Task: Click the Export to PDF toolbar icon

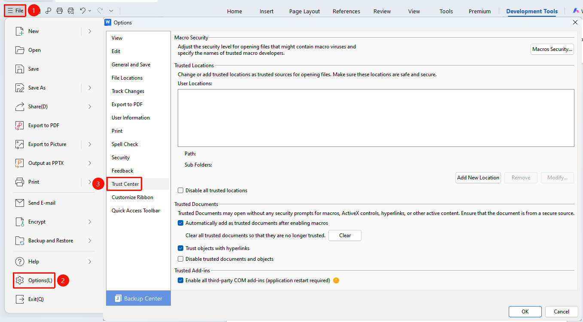Action: point(49,11)
